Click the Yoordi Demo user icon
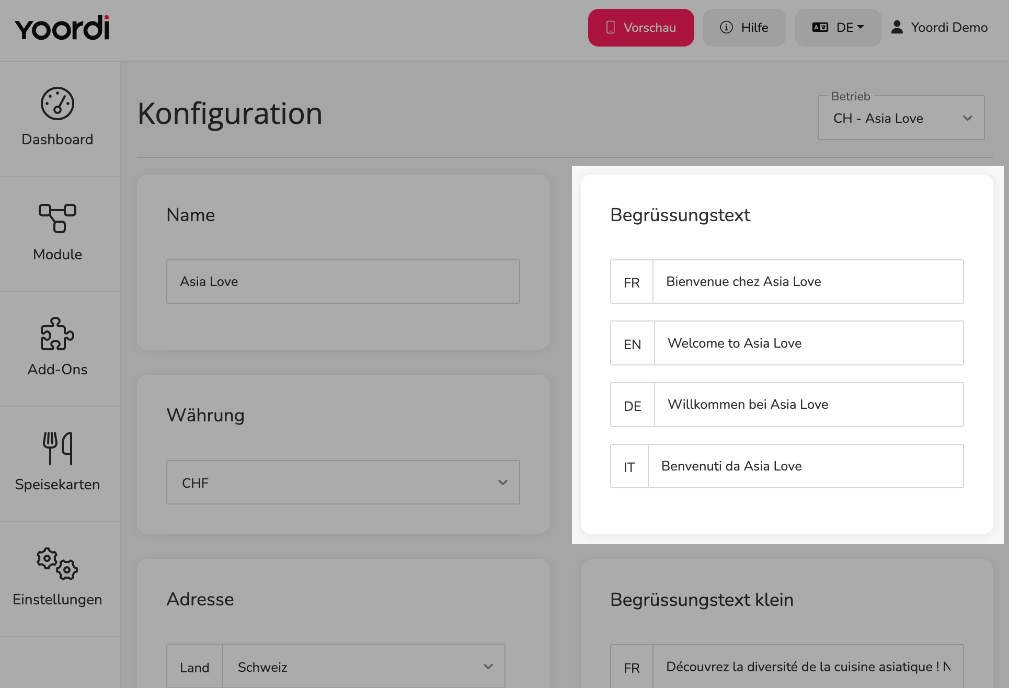 pos(897,27)
